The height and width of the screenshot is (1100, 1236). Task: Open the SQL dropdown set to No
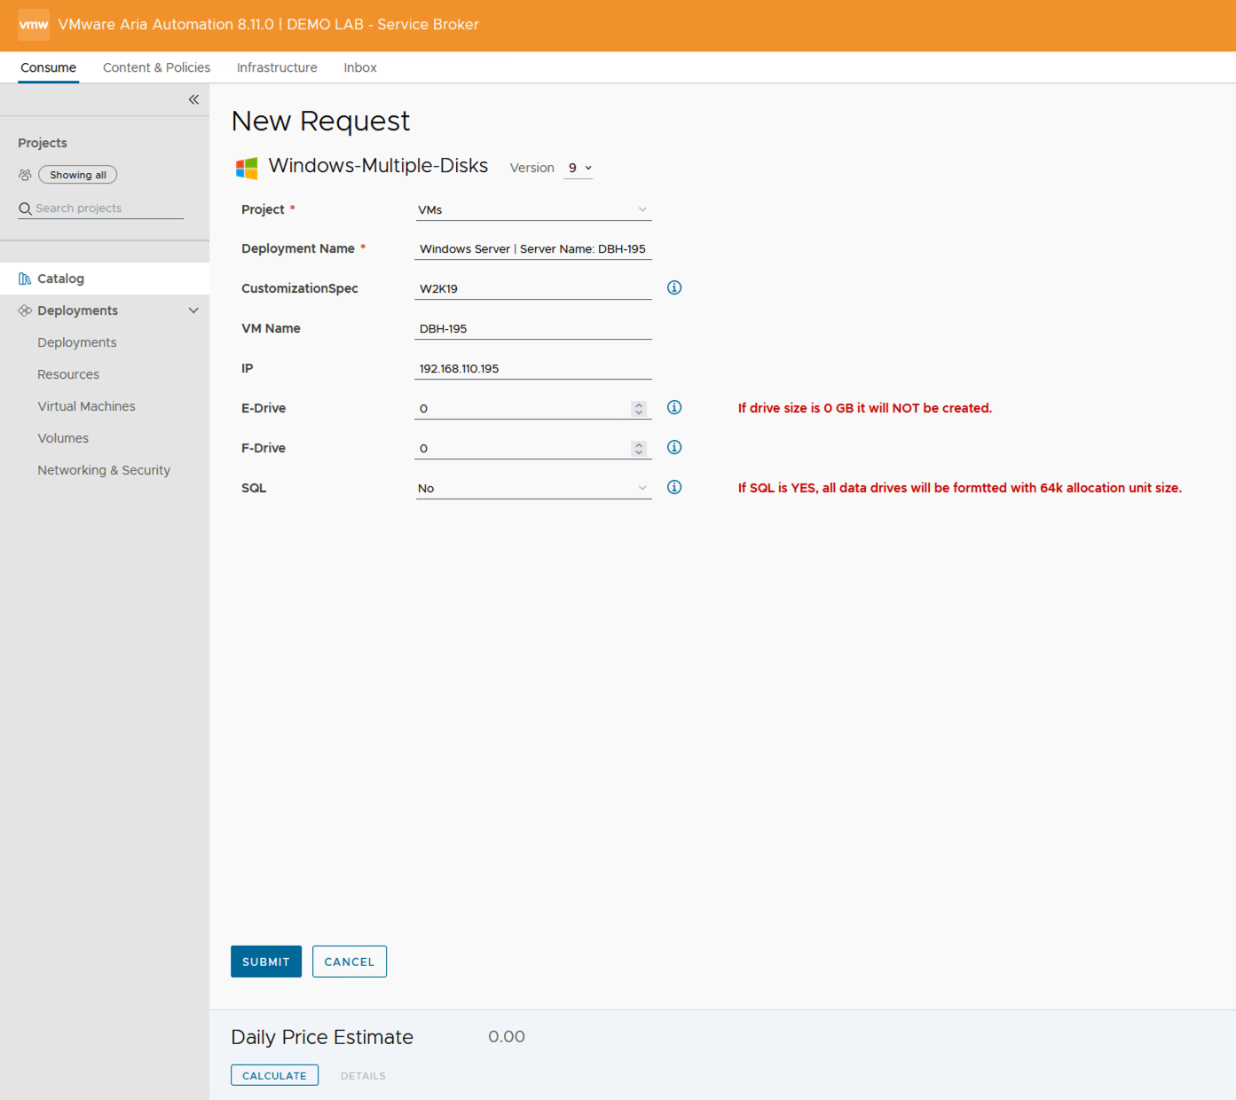(532, 489)
